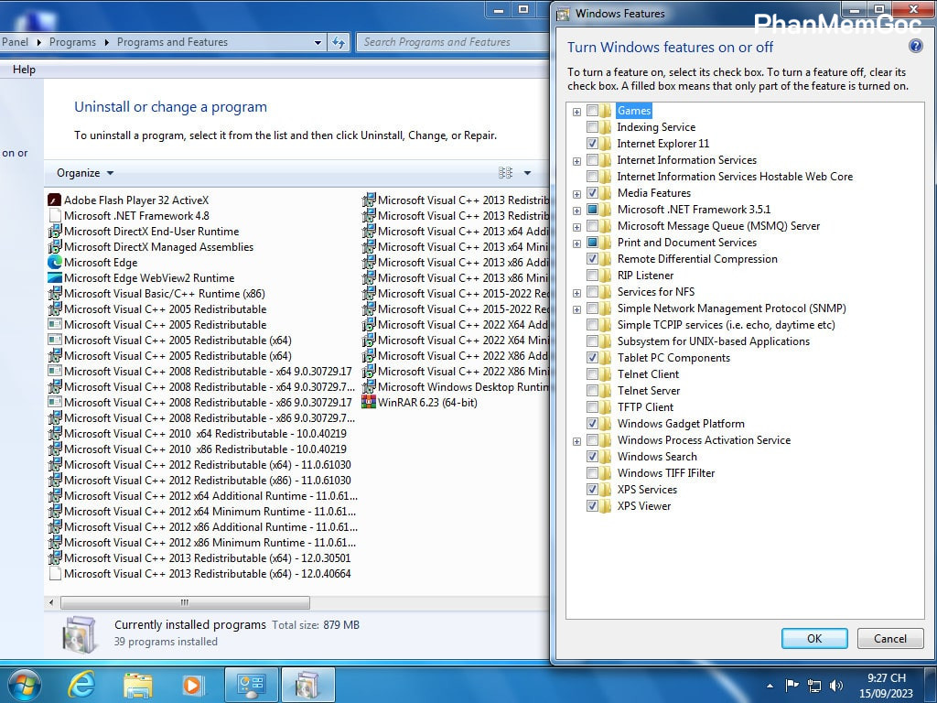Disable the Windows Search feature checkbox

coord(593,457)
